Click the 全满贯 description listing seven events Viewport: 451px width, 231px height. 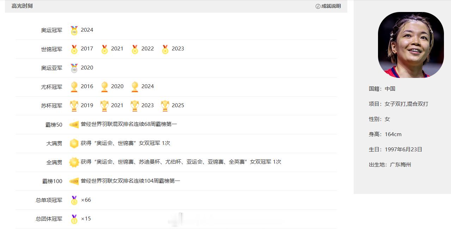pos(181,162)
